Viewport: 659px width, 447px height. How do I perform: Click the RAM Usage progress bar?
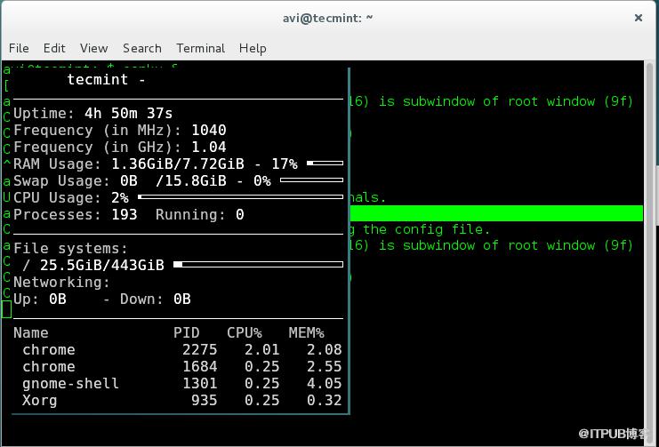pyautogui.click(x=325, y=163)
